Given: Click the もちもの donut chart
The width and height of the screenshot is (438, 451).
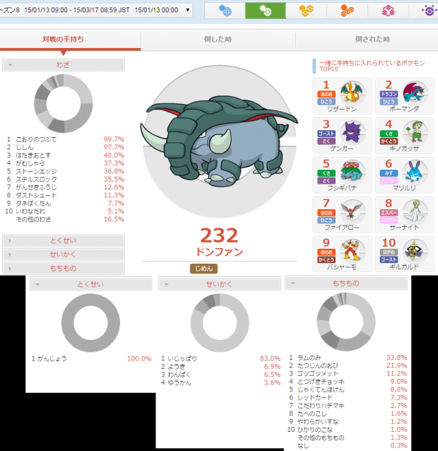Looking at the screenshot, I should tap(346, 322).
